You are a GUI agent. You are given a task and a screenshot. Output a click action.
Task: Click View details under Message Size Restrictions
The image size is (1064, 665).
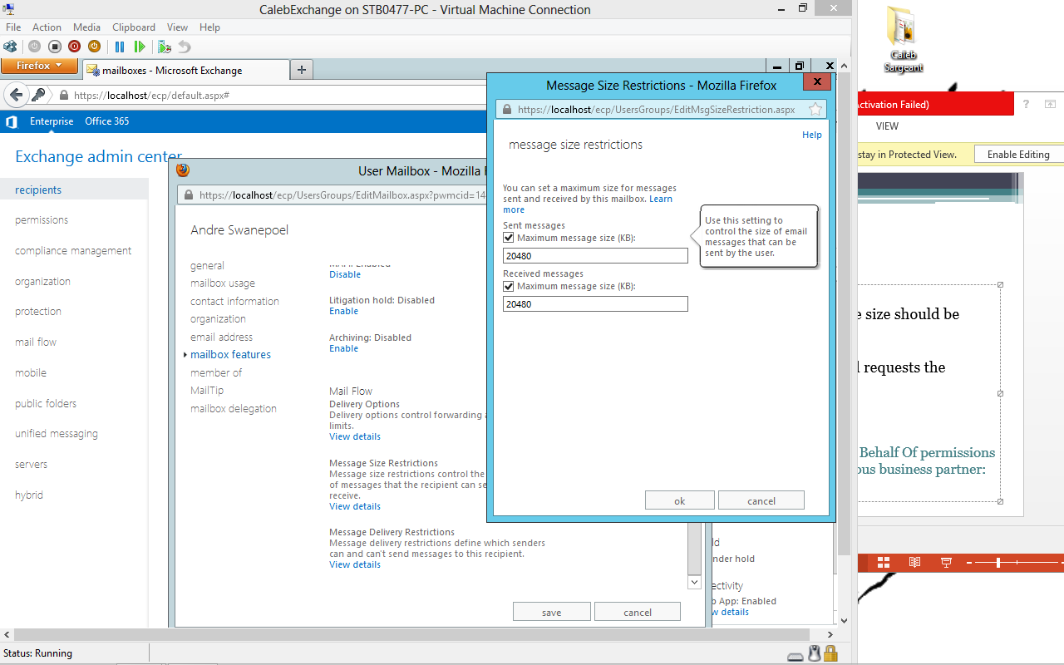point(355,506)
